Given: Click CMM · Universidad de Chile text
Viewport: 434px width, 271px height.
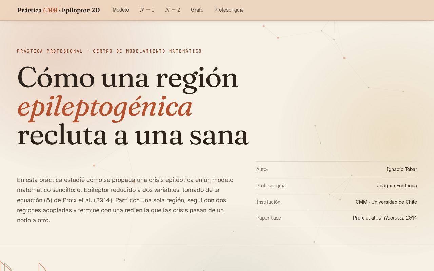Looking at the screenshot, I should (386, 202).
